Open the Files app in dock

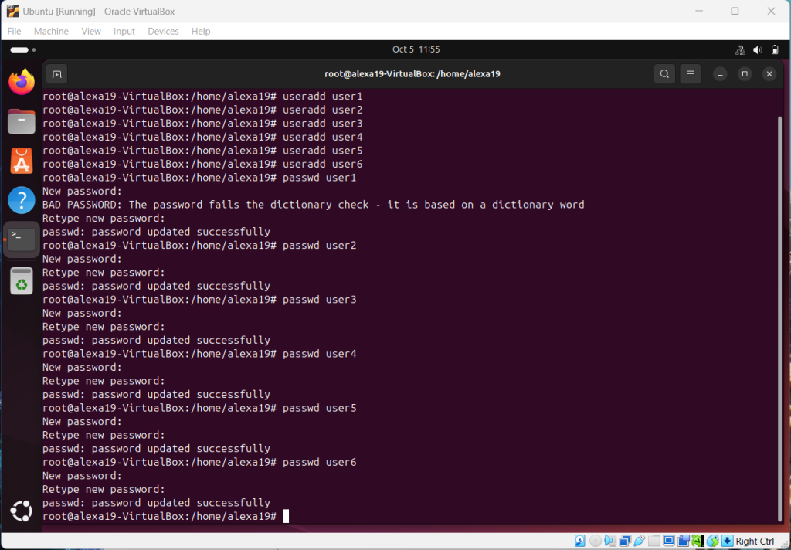click(x=22, y=121)
